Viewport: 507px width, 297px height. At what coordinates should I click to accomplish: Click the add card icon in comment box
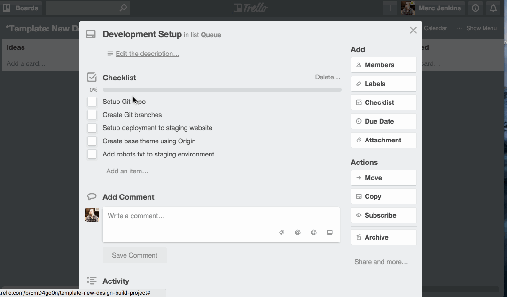329,233
